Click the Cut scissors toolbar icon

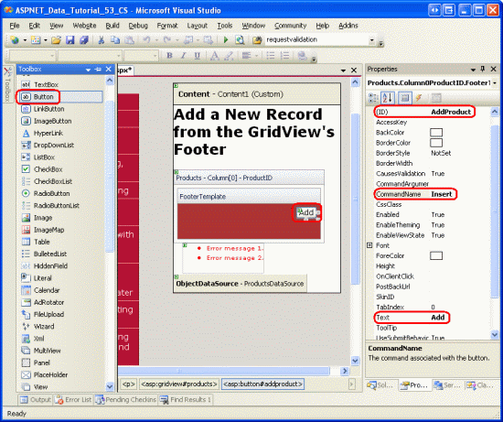[101, 40]
